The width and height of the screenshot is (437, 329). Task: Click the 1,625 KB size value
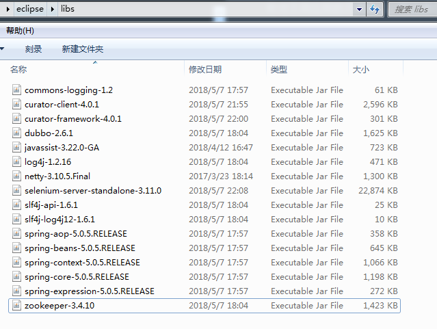(x=380, y=133)
